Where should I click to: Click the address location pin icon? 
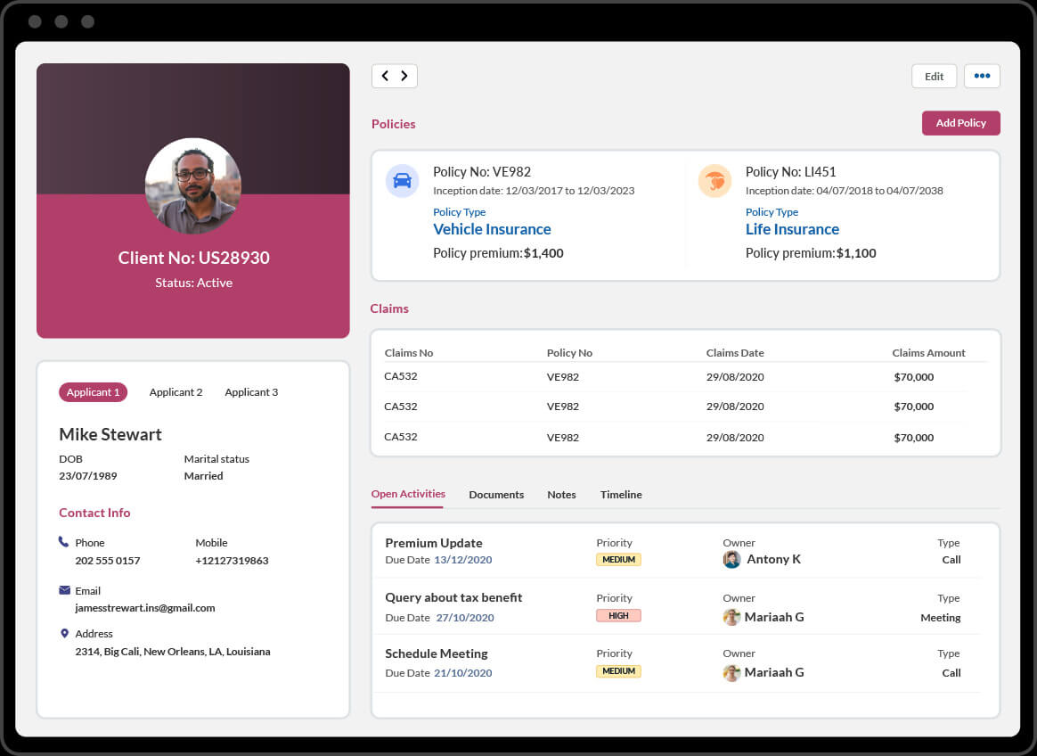click(x=64, y=633)
